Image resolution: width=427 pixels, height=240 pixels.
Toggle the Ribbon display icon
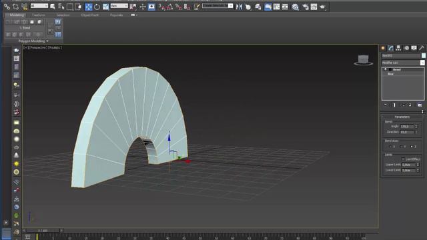(x=268, y=7)
